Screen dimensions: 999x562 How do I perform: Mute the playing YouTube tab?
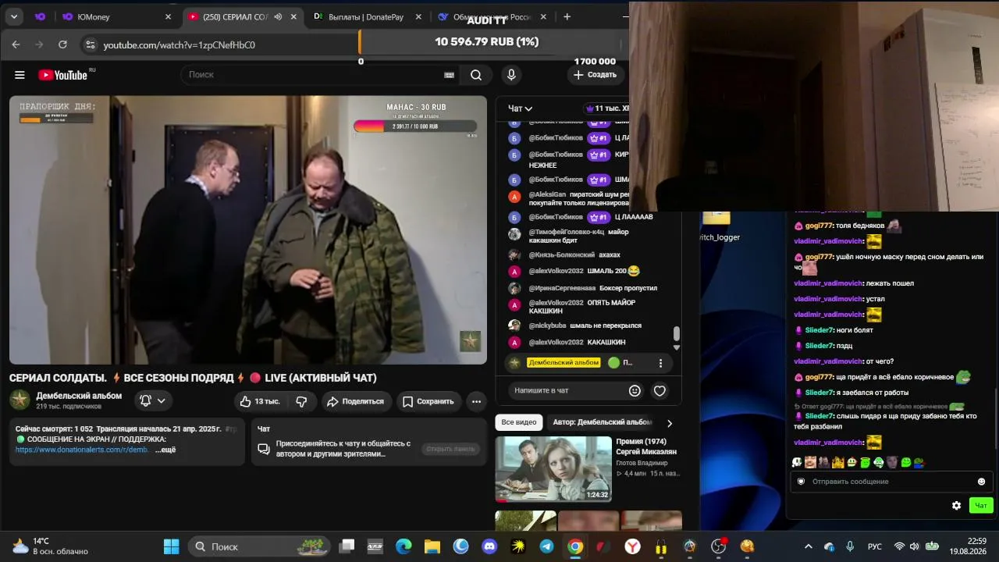tap(278, 16)
